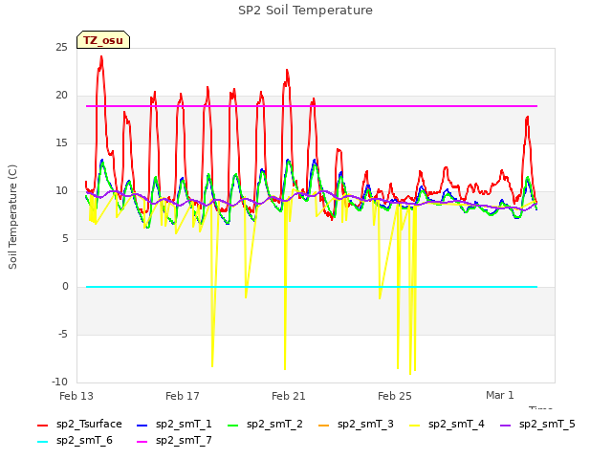Click the Feb 21 x-axis tick label
The height and width of the screenshot is (459, 612).
pyautogui.click(x=289, y=396)
